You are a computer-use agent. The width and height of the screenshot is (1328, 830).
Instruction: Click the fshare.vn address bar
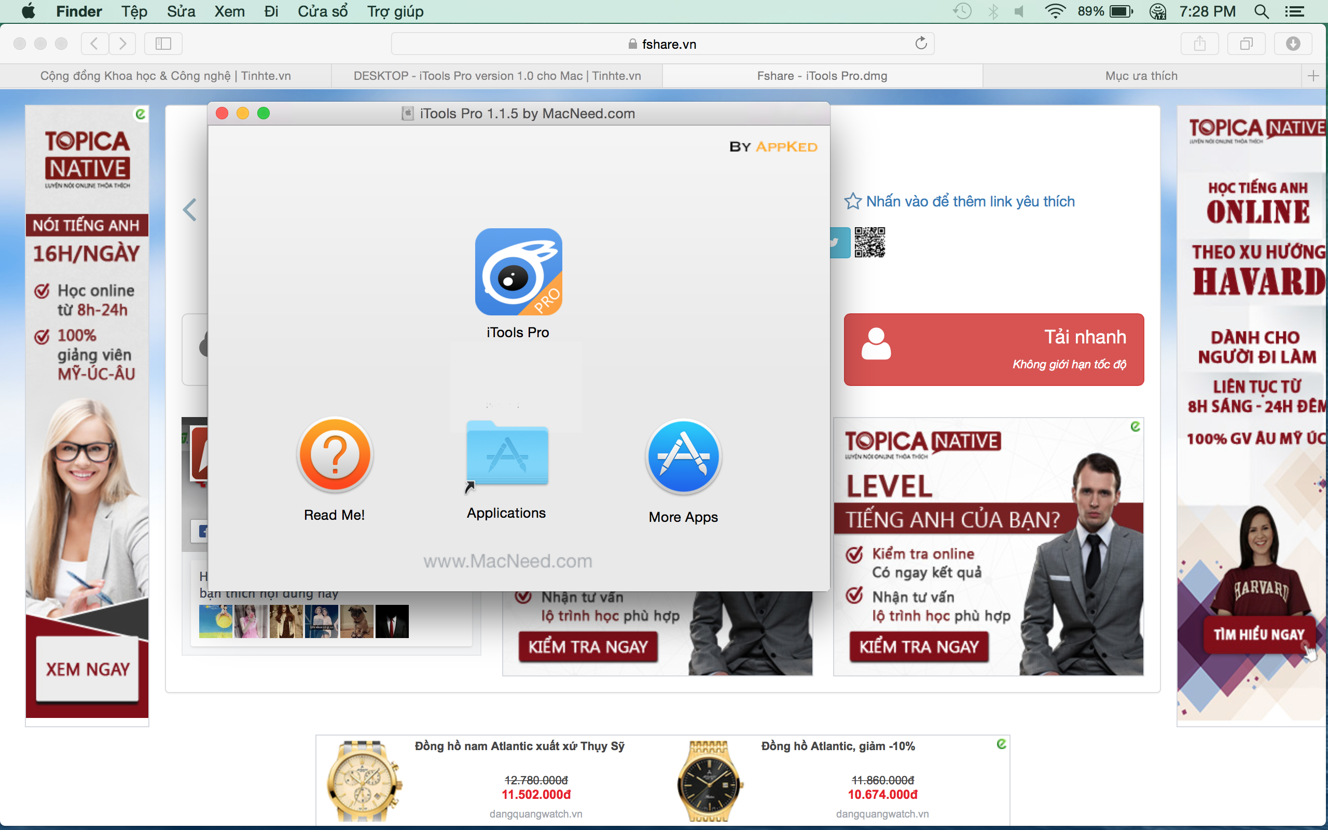(x=662, y=44)
